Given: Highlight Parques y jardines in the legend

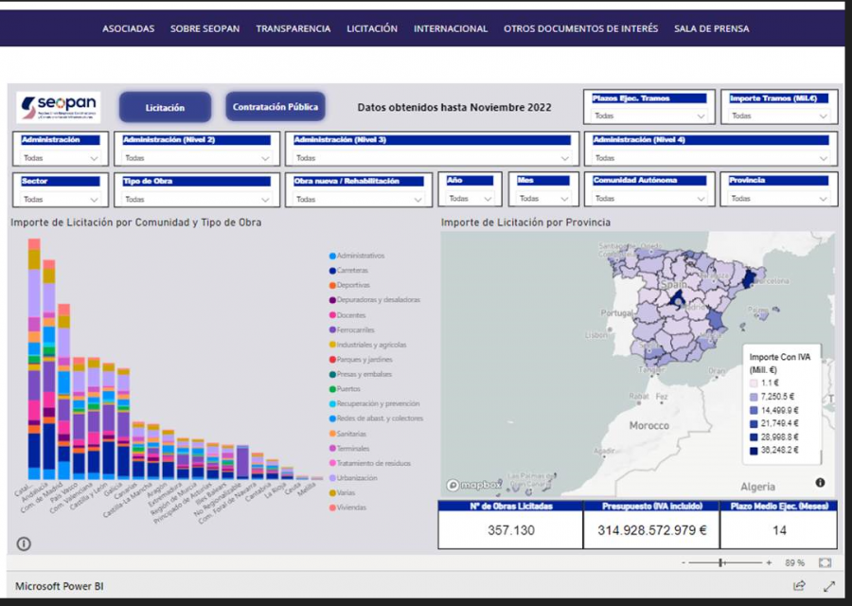Looking at the screenshot, I should tap(361, 359).
